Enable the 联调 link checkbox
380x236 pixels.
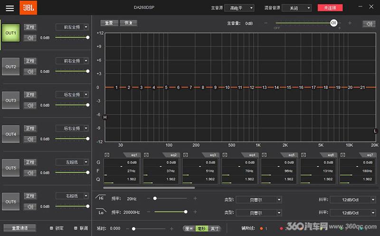coord(76,228)
